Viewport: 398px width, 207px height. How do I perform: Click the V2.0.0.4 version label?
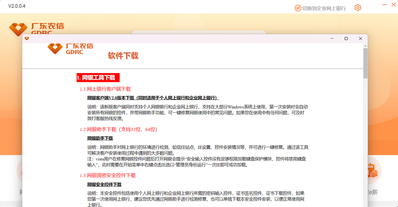[17, 6]
